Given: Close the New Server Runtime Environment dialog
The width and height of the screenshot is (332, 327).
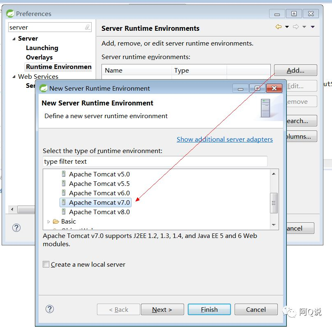Looking at the screenshot, I should coord(274,88).
